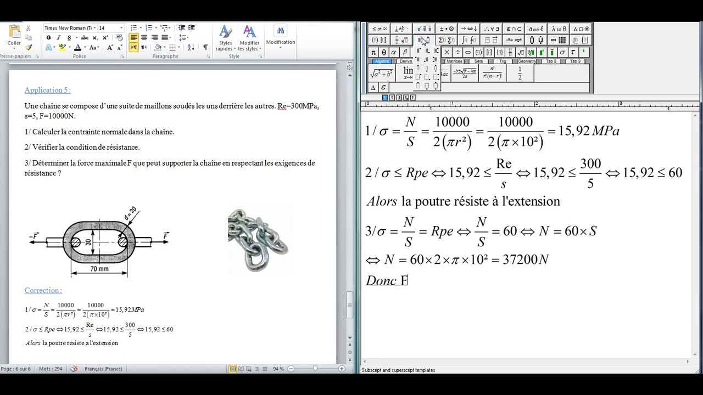This screenshot has height=395, width=703.
Task: Open Modifier les styles dropdown
Action: click(249, 39)
